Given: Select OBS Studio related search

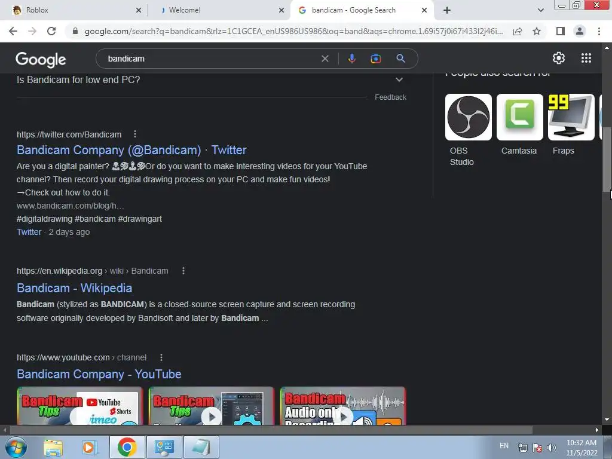Looking at the screenshot, I should click(x=469, y=130).
